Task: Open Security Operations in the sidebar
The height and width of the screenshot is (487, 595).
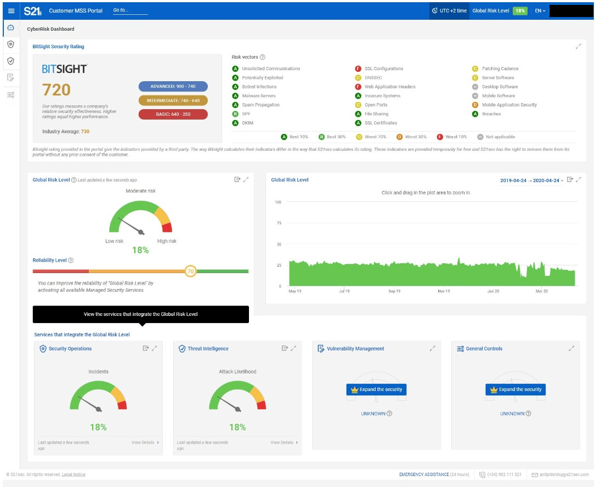Action: [x=10, y=44]
